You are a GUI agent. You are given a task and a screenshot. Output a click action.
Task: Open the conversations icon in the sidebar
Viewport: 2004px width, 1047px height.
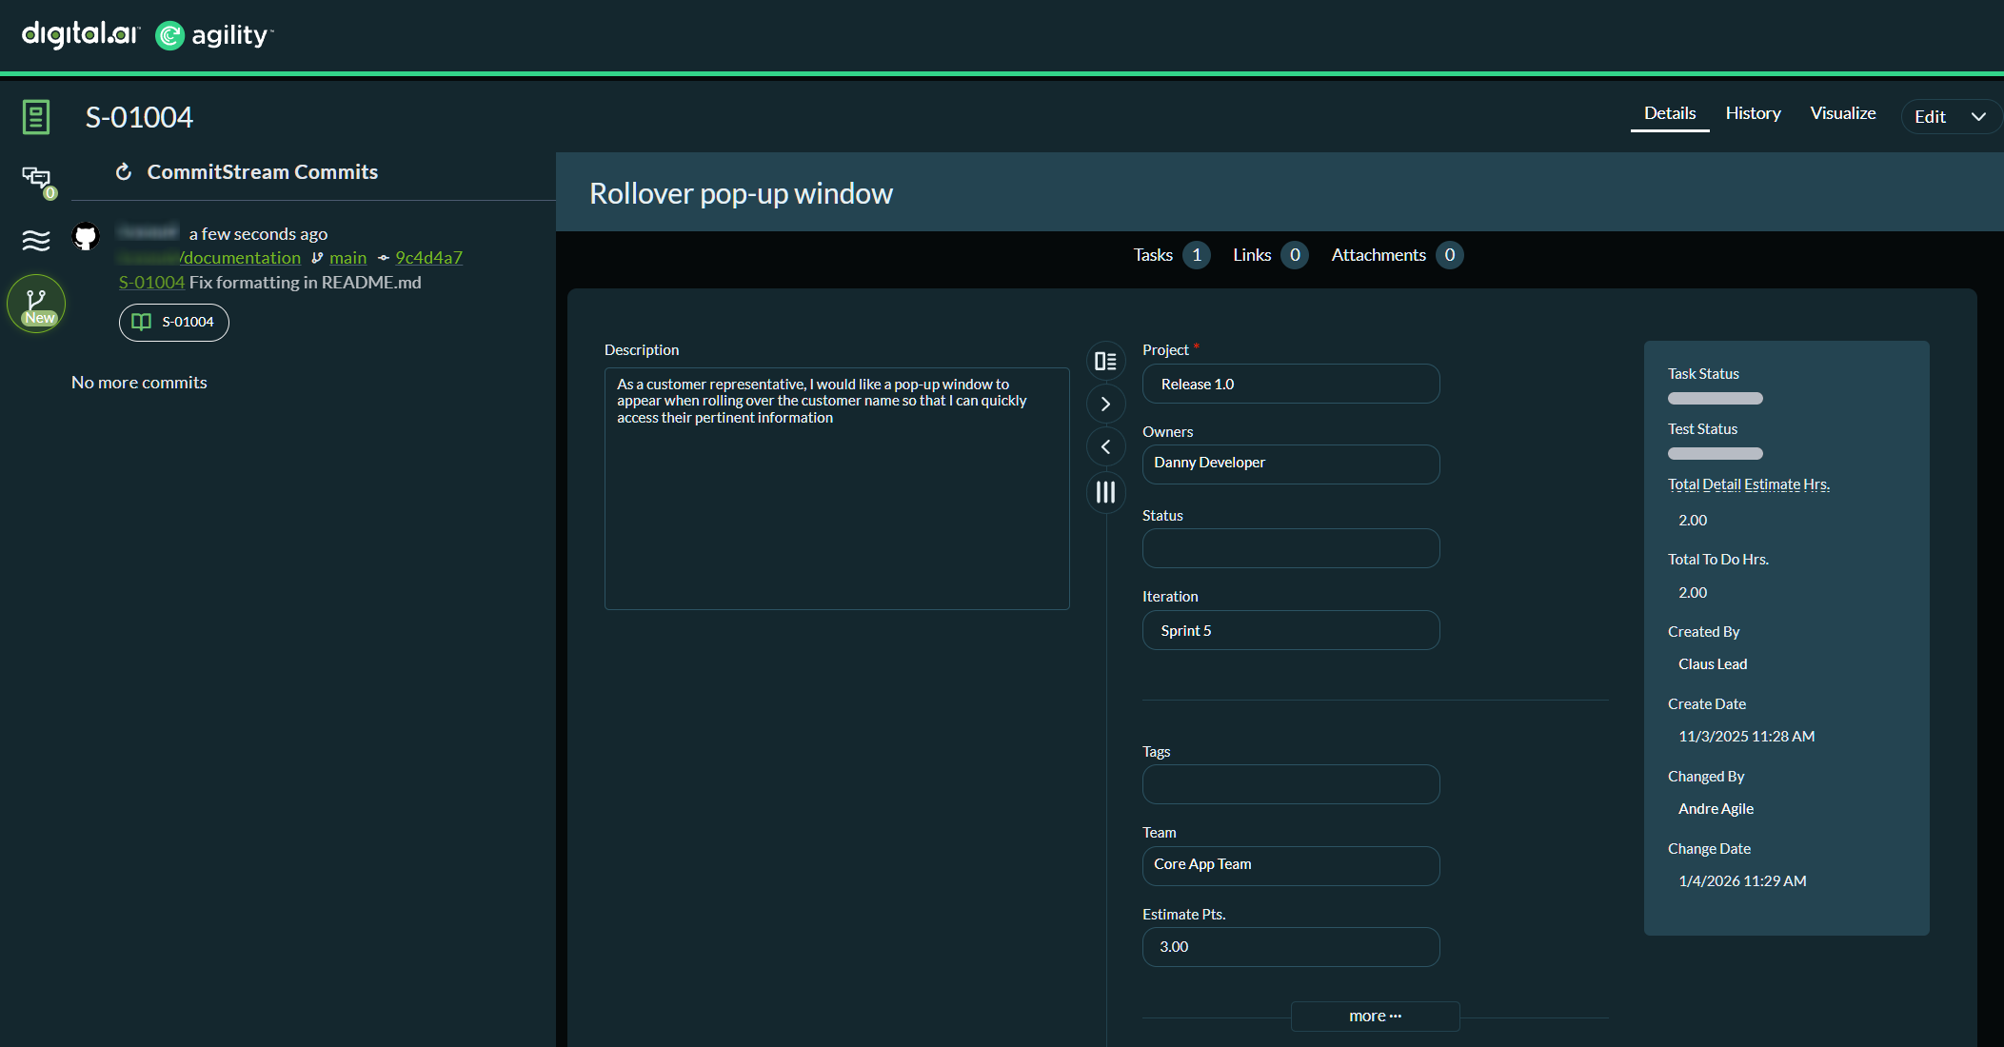point(36,177)
